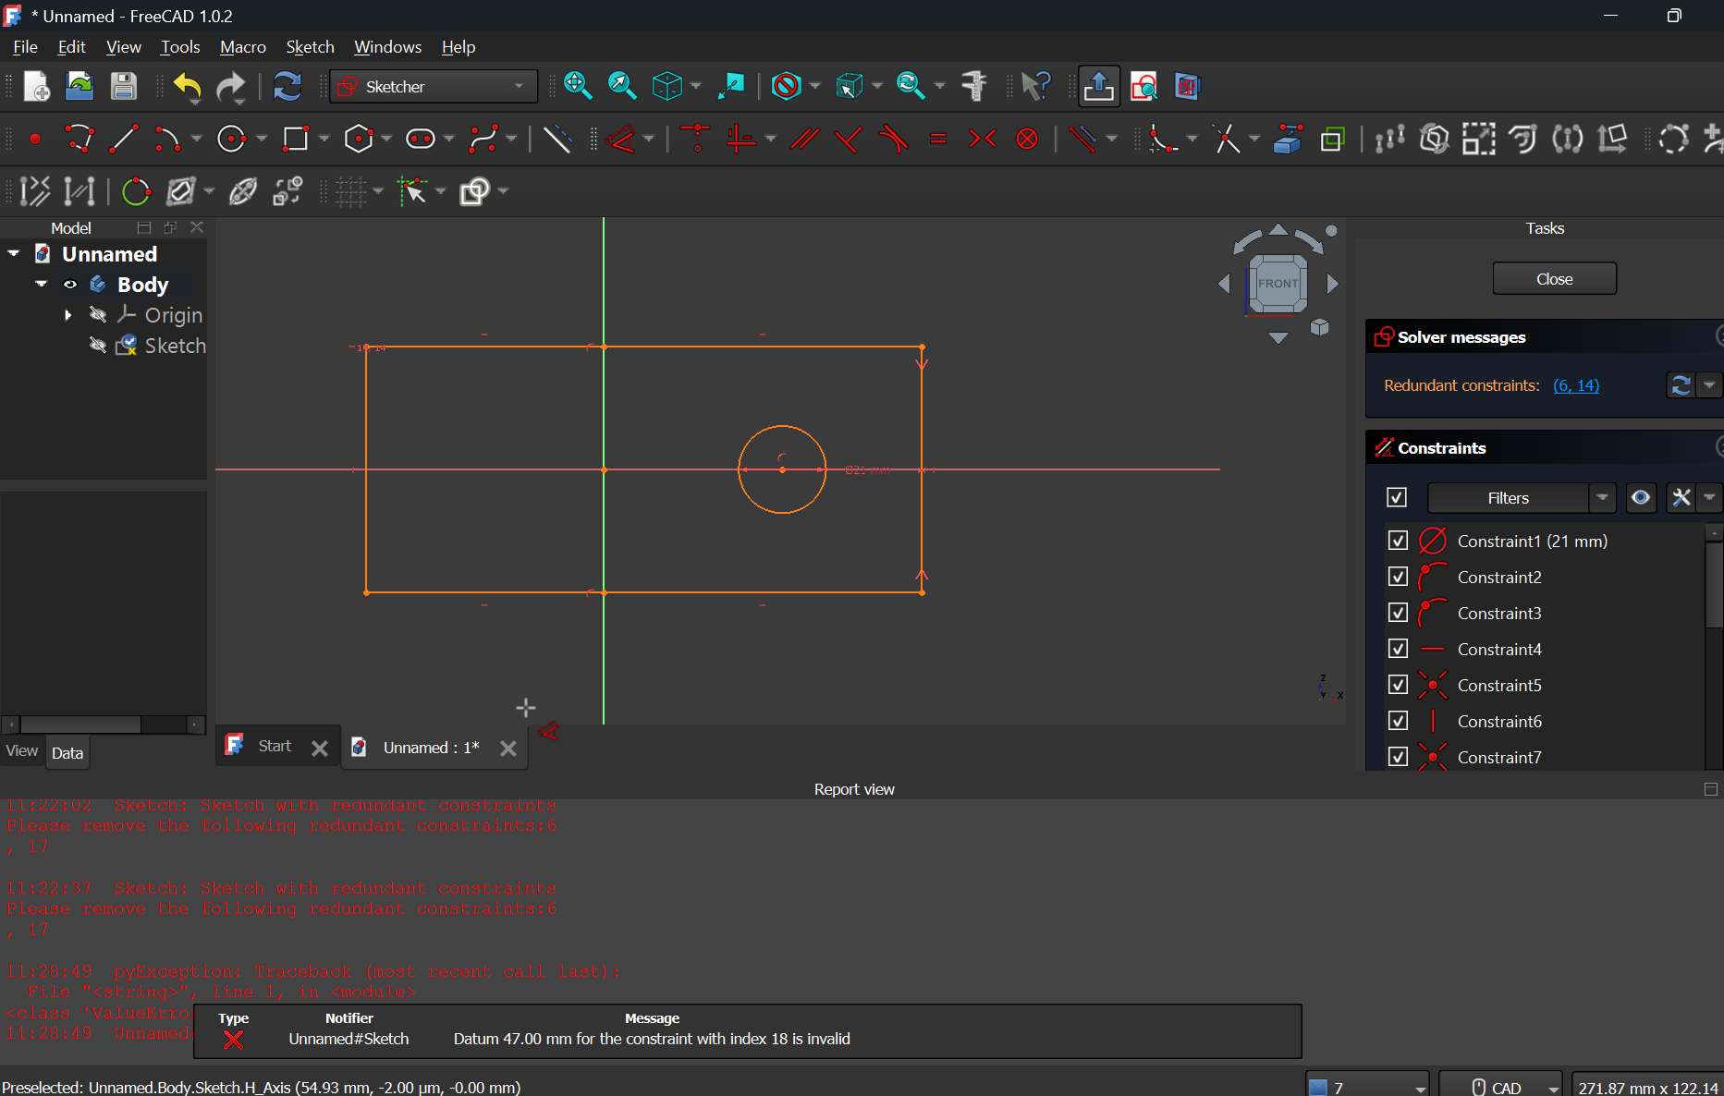This screenshot has width=1724, height=1096.
Task: Select the Create rectangle tool
Action: coord(297,140)
